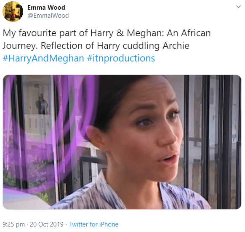Image resolution: width=245 pixels, height=232 pixels.
Task: Click the "My favourite part" opening text
Action: pos(40,33)
